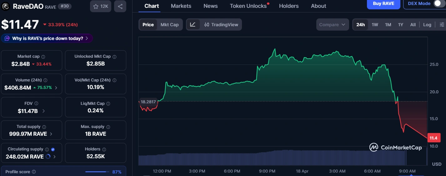Click info icon next to FDV
Image resolution: width=446 pixels, height=176 pixels.
36,103
